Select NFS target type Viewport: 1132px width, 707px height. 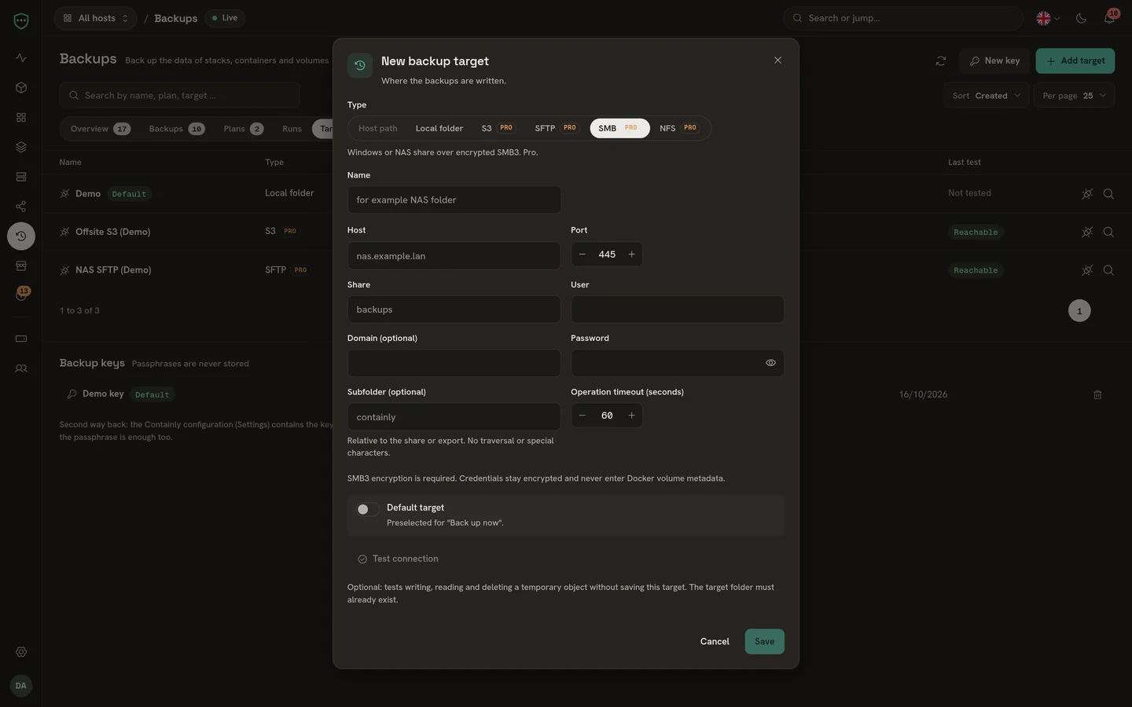pyautogui.click(x=679, y=128)
